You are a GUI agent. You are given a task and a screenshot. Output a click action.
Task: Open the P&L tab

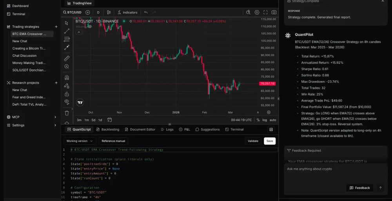(x=185, y=130)
